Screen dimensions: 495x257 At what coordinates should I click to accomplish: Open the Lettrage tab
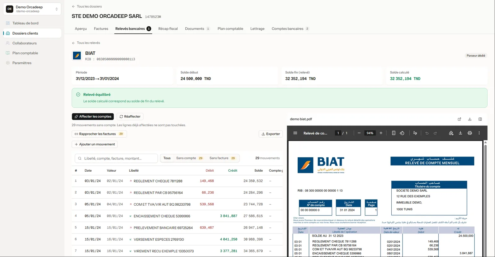tap(257, 29)
